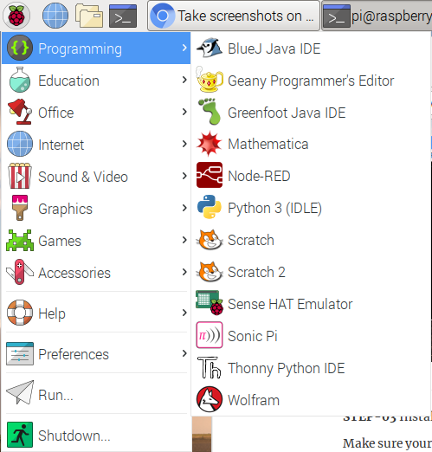
Task: Select the Games category label
Action: click(60, 241)
